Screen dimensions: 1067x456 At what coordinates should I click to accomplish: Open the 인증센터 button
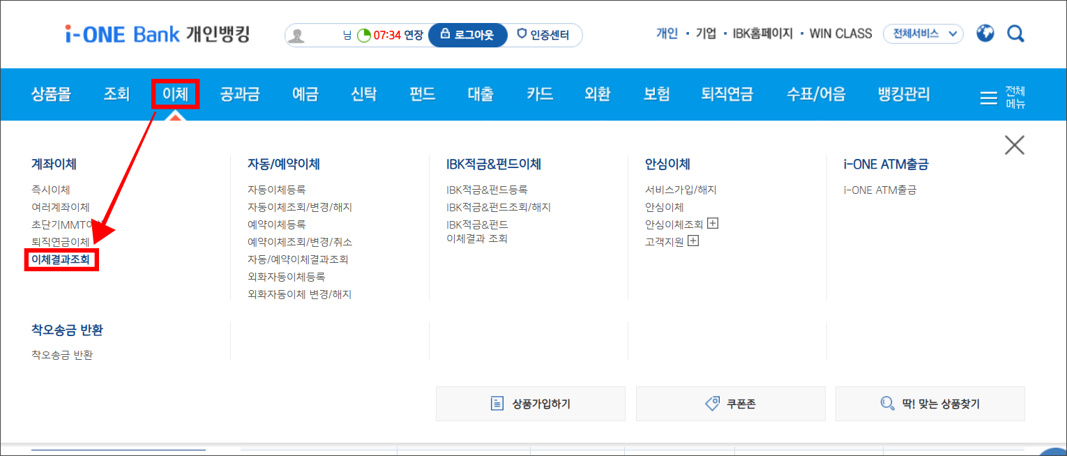543,35
